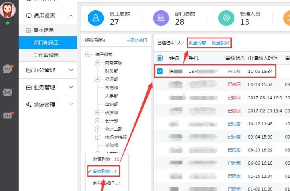Collapse the 通用设置 section chevron
The width and height of the screenshot is (290, 191).
[x=71, y=16]
